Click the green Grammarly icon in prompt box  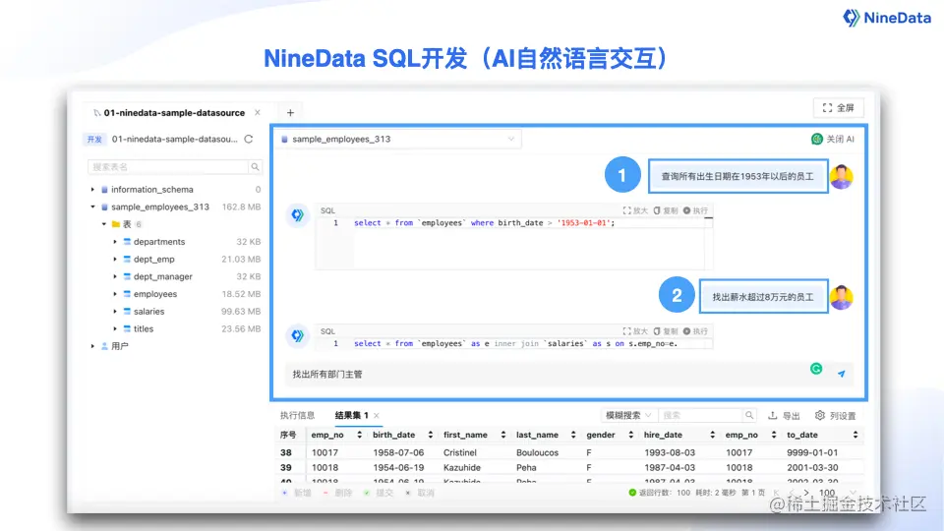[816, 369]
